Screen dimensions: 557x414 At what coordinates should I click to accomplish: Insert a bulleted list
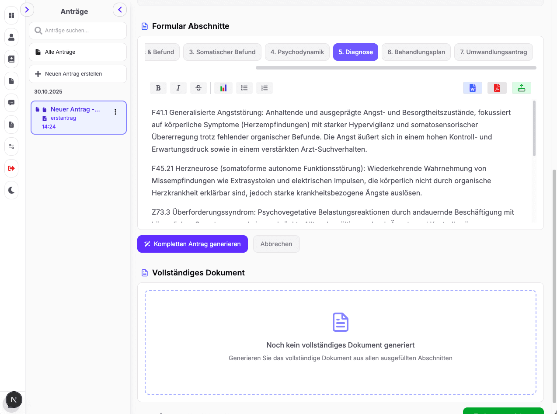click(x=244, y=88)
